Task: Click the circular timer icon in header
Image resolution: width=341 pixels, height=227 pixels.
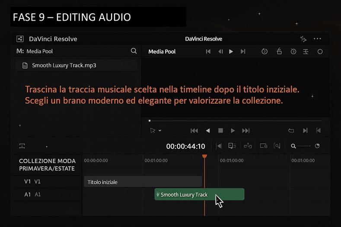Action: coord(265,51)
